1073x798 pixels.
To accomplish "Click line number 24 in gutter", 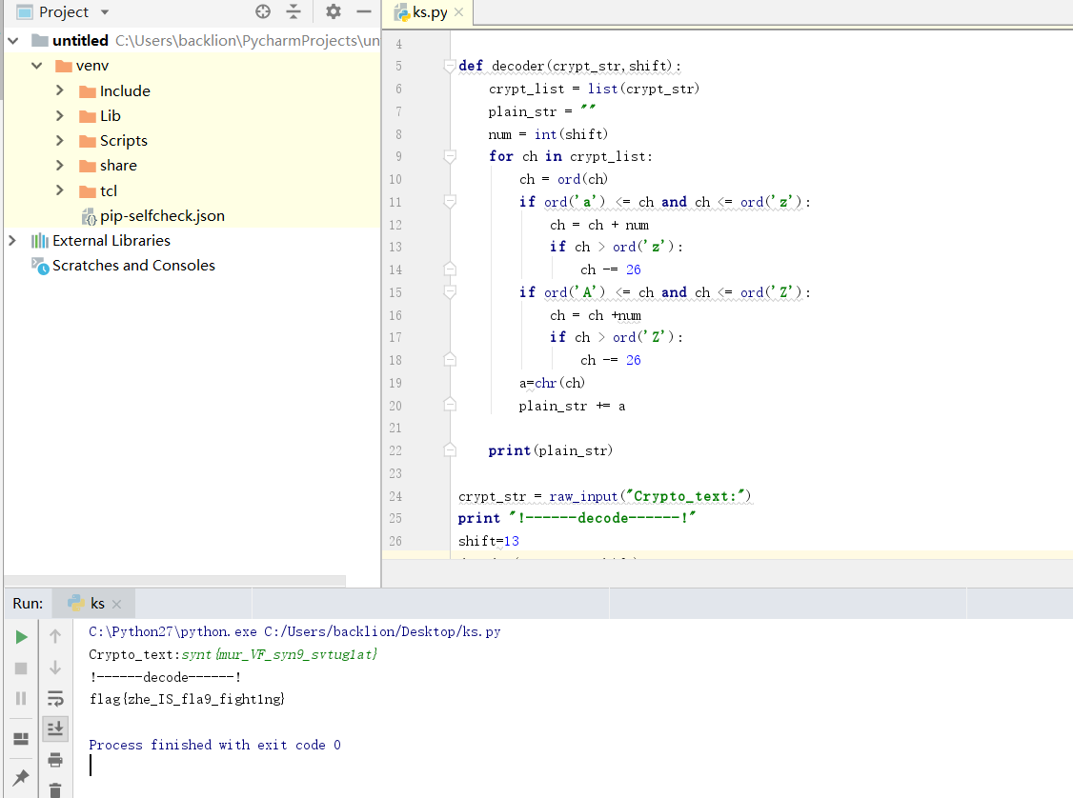I will click(x=395, y=496).
